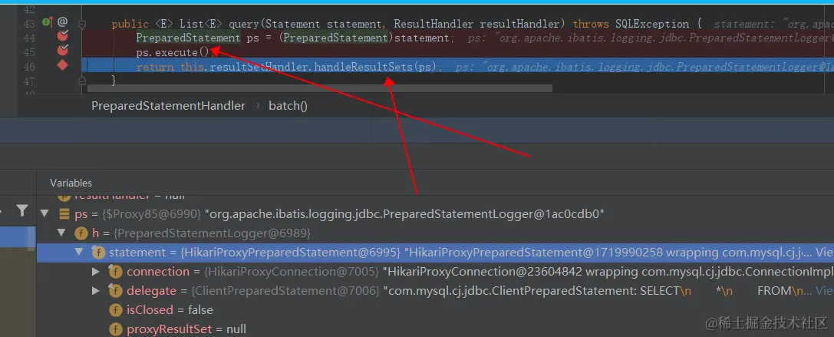The height and width of the screenshot is (337, 834).
Task: Select the isClosed = false row
Action: [435, 310]
